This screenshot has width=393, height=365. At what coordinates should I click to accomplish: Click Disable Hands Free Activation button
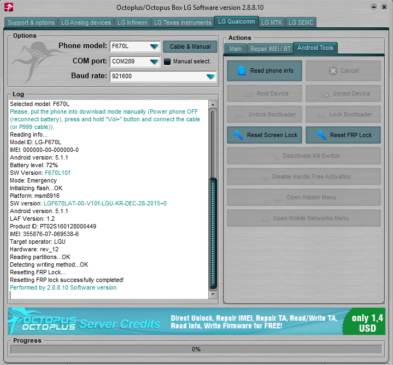tap(304, 176)
